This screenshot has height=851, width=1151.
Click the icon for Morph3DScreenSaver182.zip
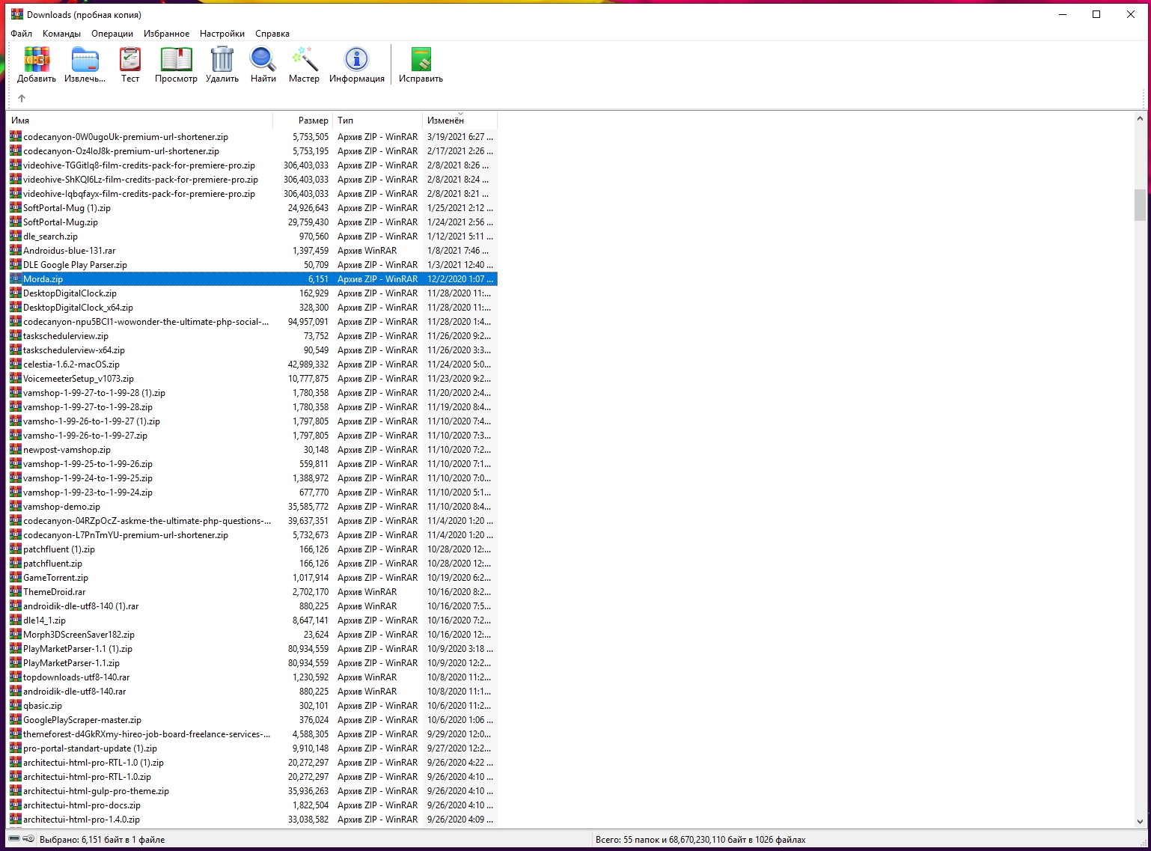pyautogui.click(x=16, y=635)
